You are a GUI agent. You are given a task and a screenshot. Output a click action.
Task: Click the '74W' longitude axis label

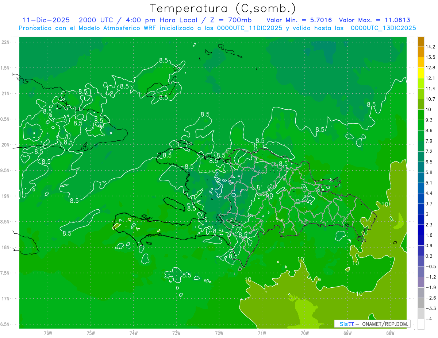tap(134, 333)
